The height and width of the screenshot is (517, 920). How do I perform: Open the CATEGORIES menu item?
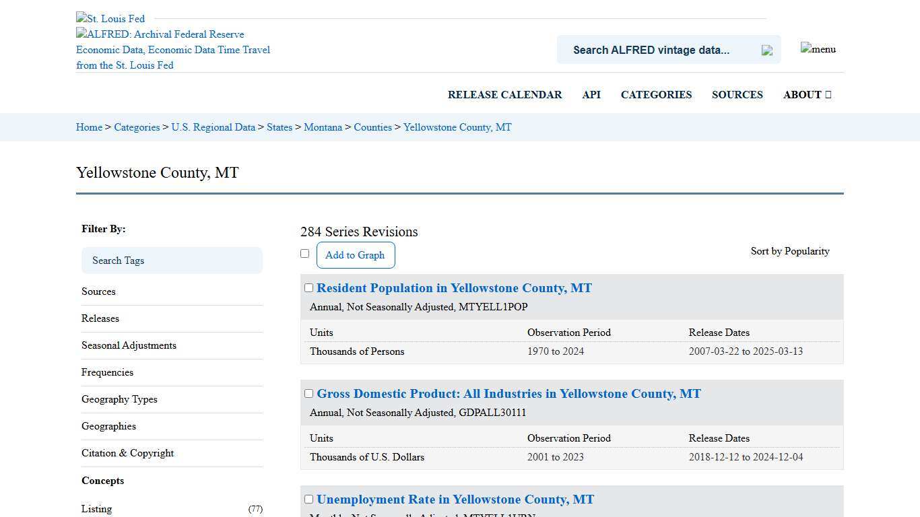(656, 94)
